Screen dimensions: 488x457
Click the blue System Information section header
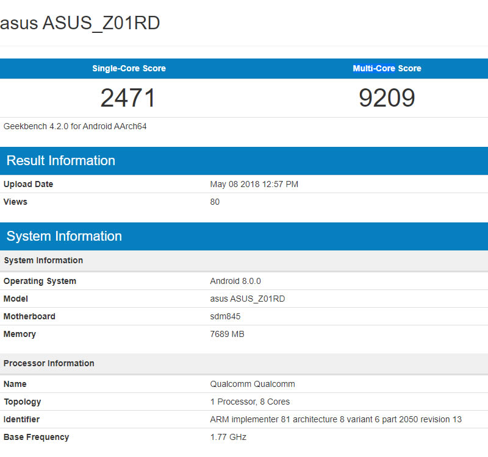(x=64, y=236)
